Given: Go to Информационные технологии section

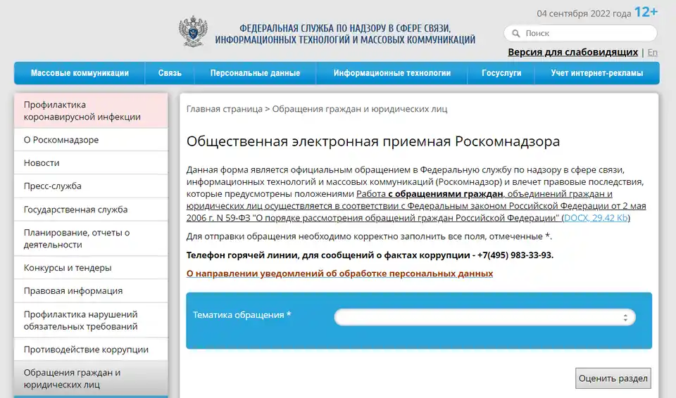Looking at the screenshot, I should (x=392, y=73).
